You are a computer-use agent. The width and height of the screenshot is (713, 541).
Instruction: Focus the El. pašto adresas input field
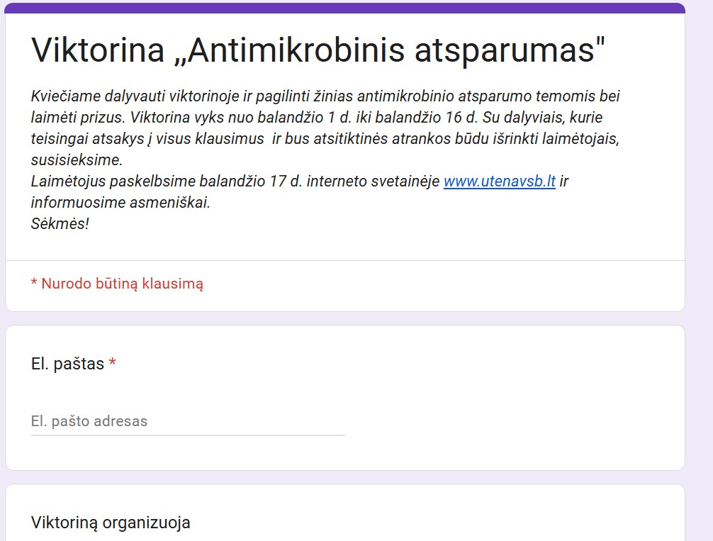pos(188,421)
